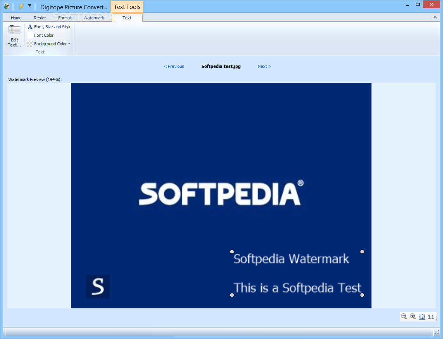Screen dimensions: 443x339
Task: Select the Softpedia Watermark text overlay
Action: [x=291, y=259]
